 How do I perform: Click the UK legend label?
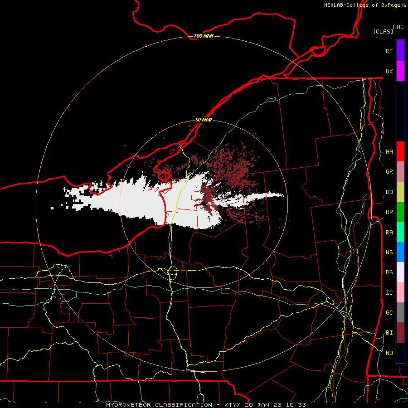click(389, 71)
